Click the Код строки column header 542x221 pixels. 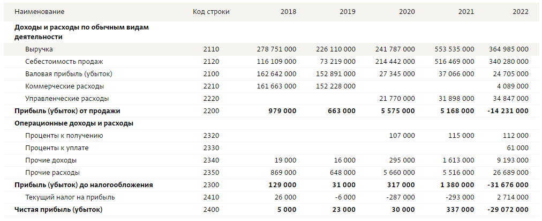coord(211,12)
